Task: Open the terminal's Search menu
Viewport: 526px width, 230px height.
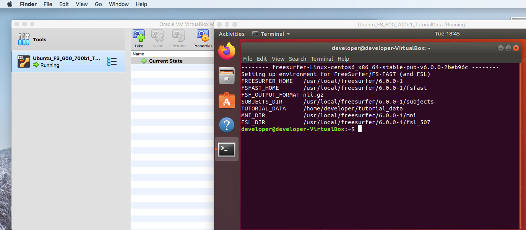Action: pyautogui.click(x=297, y=59)
